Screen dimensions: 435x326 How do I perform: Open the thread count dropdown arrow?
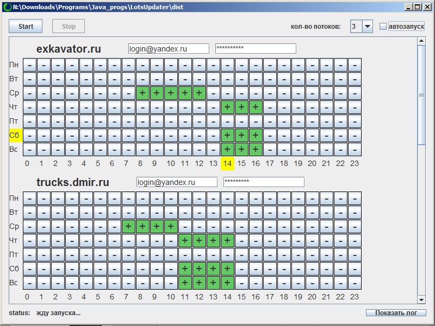point(368,27)
